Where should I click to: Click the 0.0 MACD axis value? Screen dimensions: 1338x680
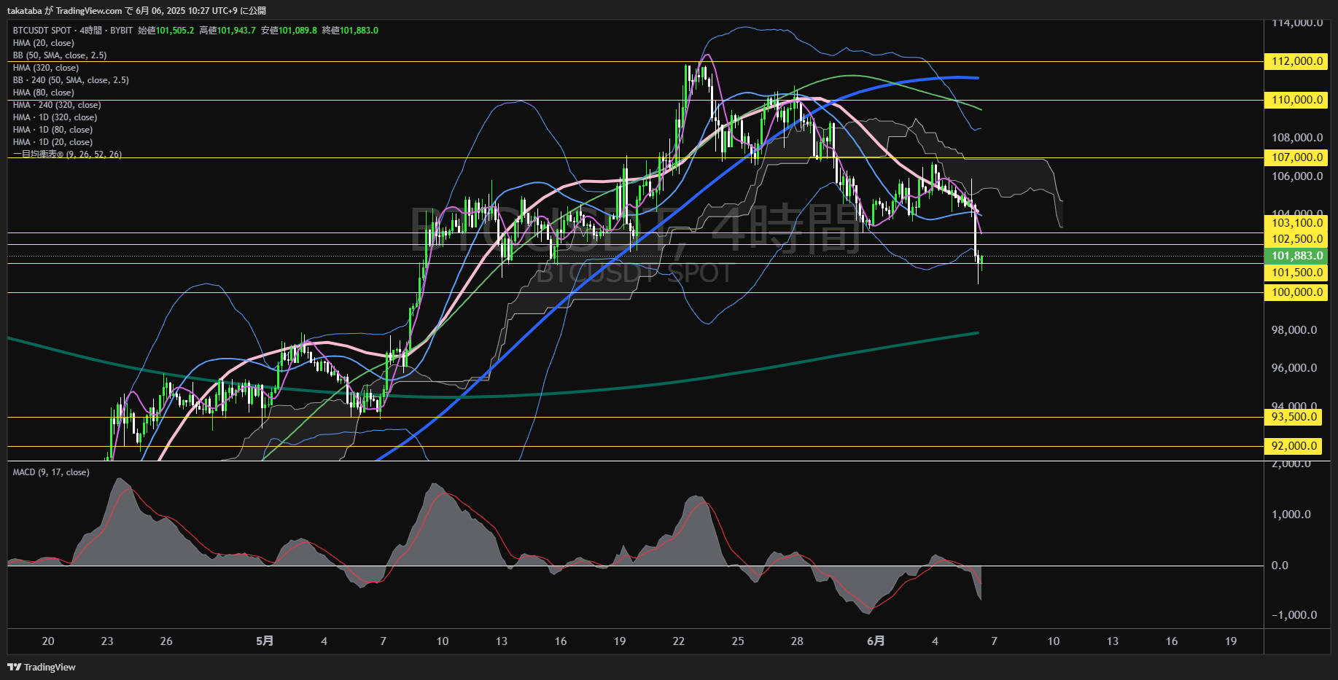click(1280, 566)
